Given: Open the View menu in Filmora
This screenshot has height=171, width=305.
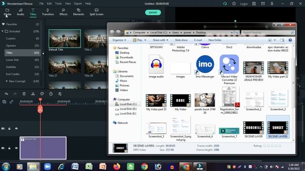Looking at the screenshot, I should click(68, 3).
